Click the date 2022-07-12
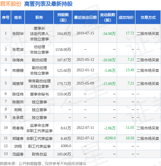 click(85, 138)
